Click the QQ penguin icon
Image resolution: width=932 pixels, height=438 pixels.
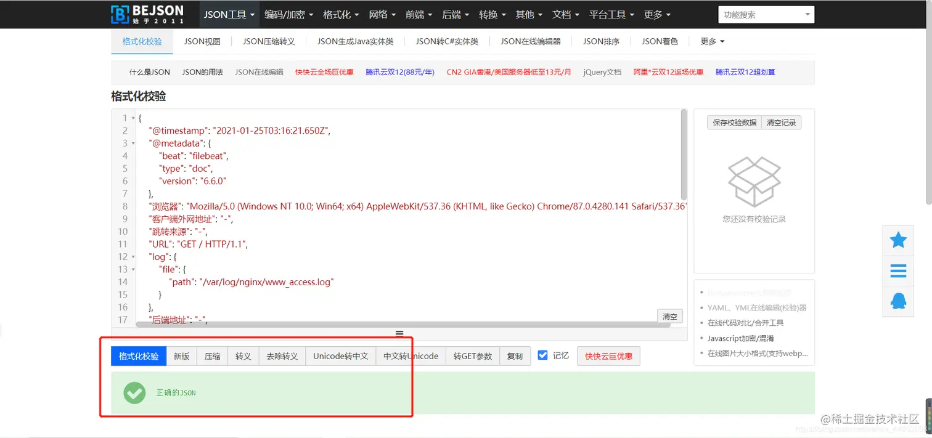[898, 301]
